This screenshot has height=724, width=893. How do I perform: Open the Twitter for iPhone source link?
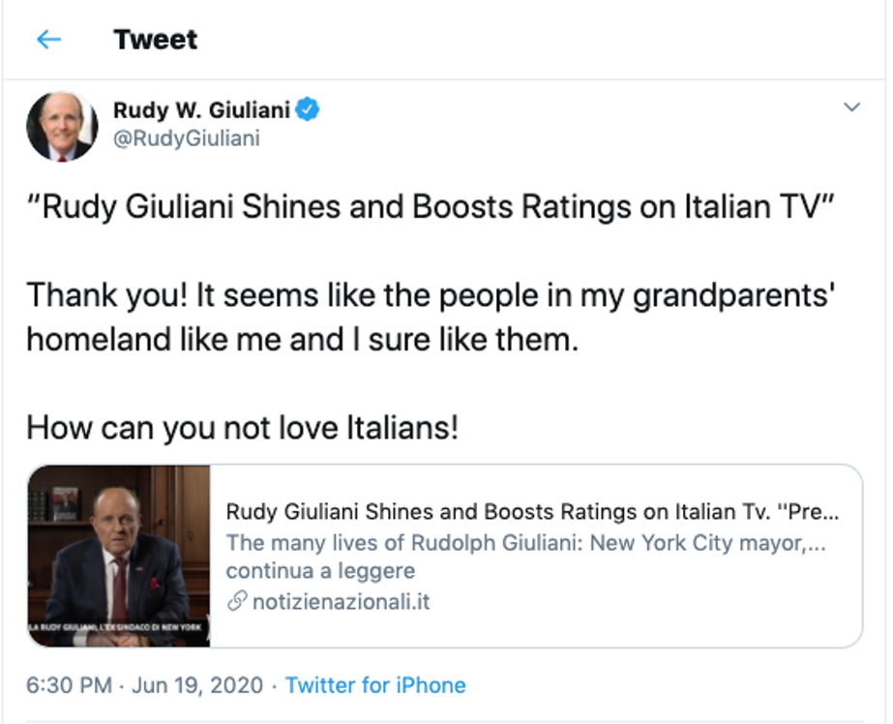(x=375, y=685)
